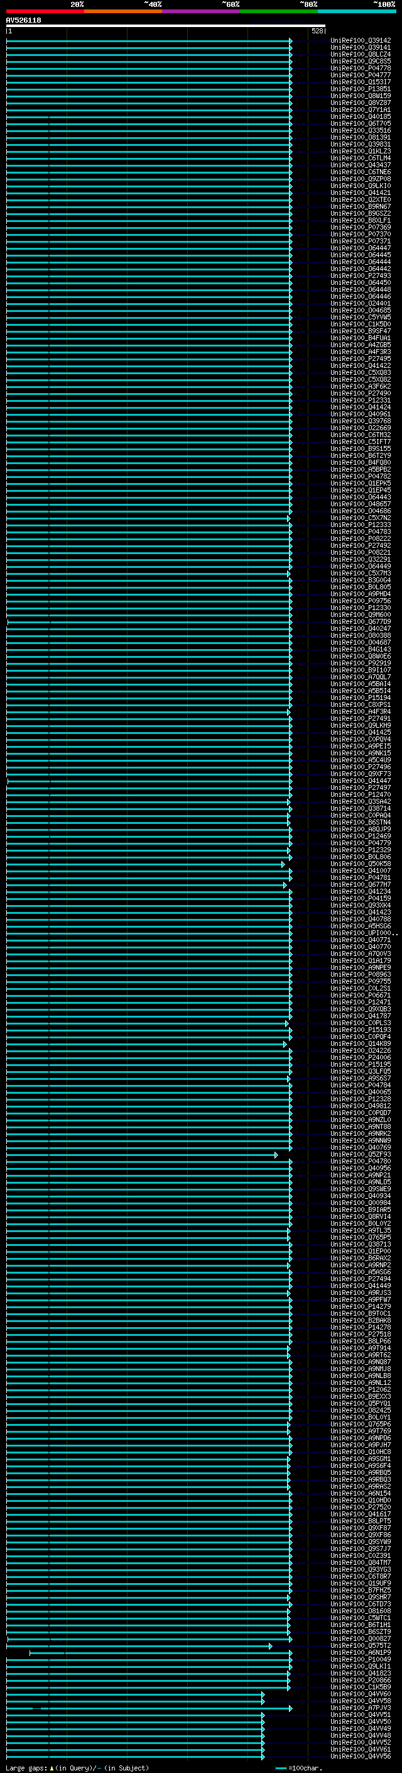Select label UniRef100_Q6T705
Screen dimensions: 402x1773
click(361, 123)
